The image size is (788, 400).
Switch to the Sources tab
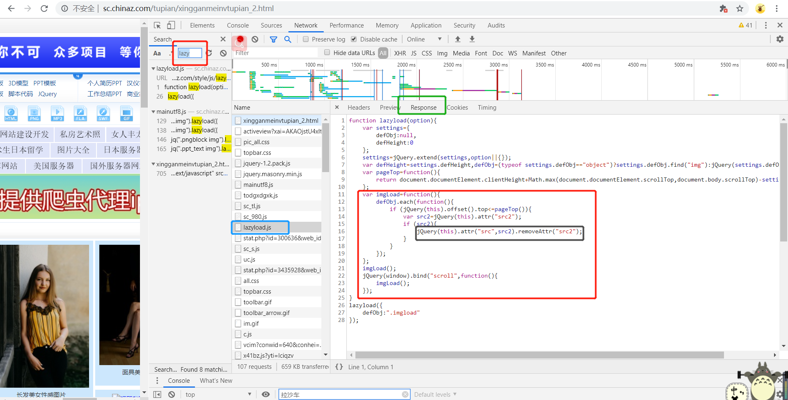pyautogui.click(x=271, y=25)
